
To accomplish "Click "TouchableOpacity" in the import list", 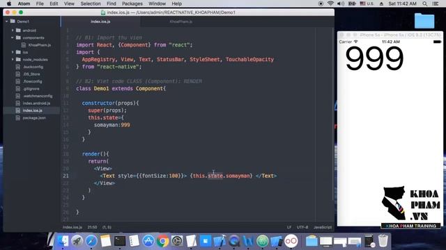I will [x=249, y=60].
